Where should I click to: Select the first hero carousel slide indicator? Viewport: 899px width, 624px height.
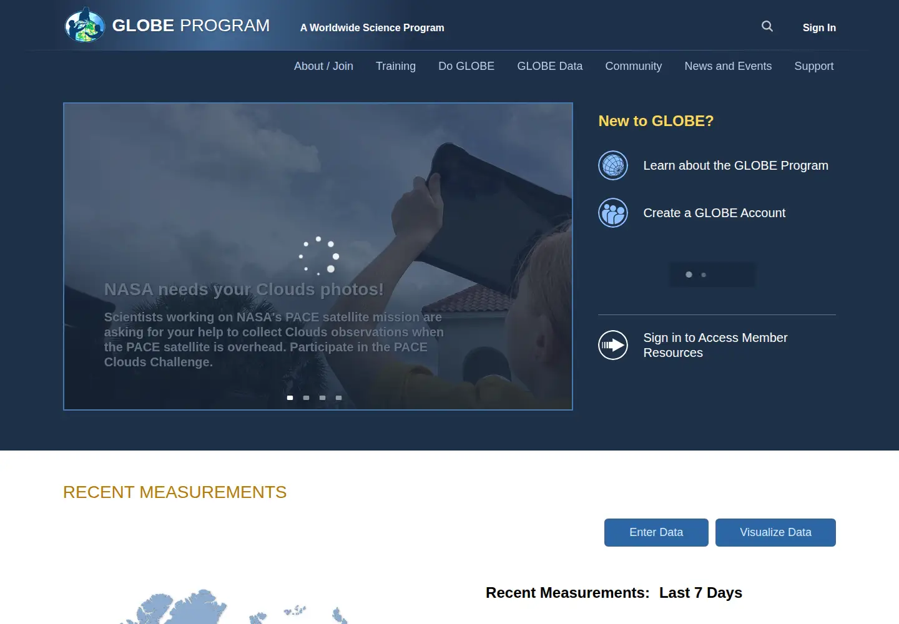click(x=290, y=397)
